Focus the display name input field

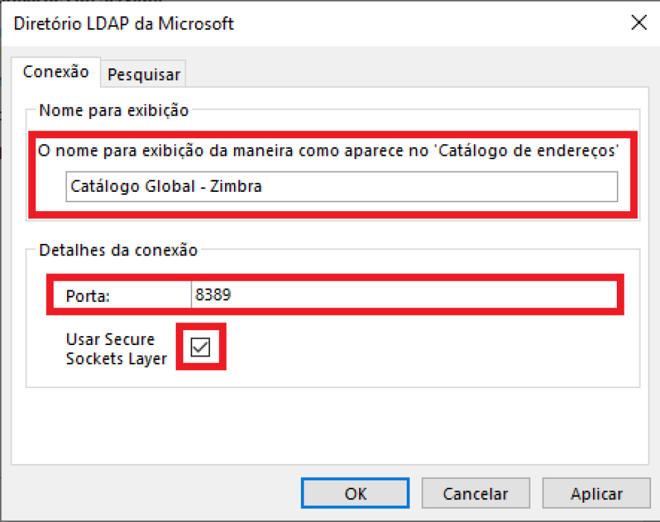click(x=342, y=187)
